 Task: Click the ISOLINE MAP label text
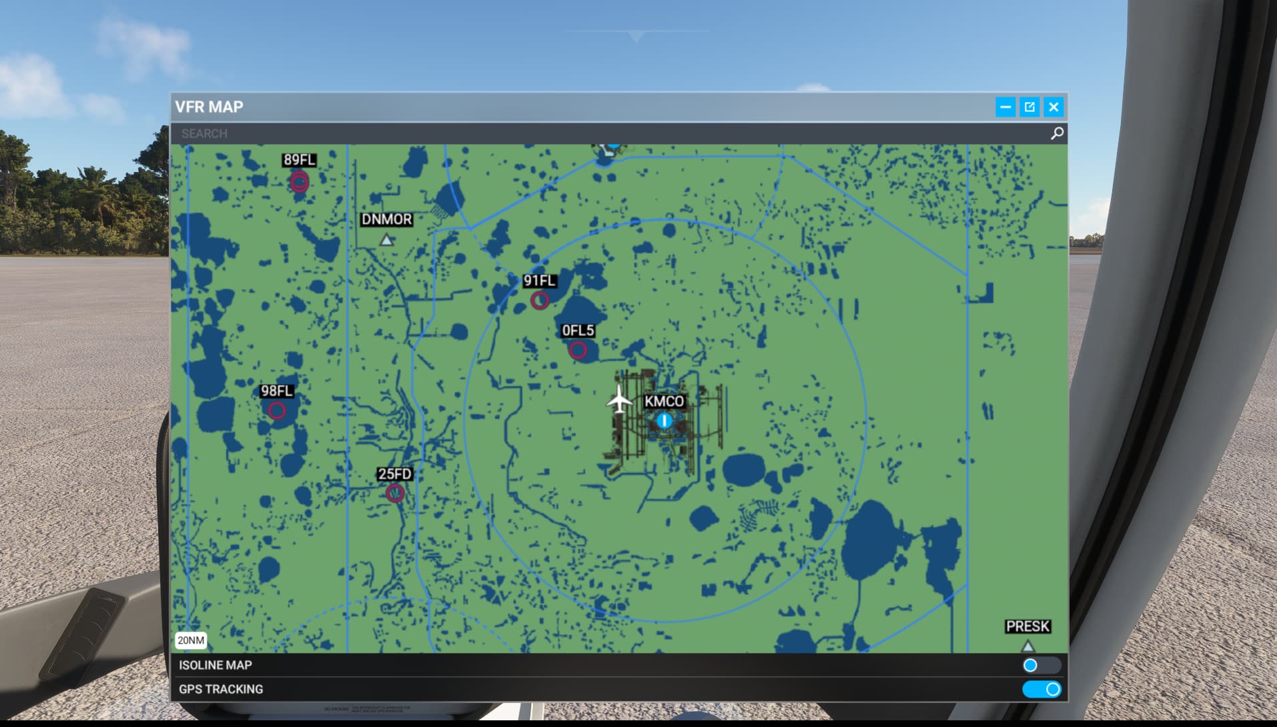click(216, 665)
